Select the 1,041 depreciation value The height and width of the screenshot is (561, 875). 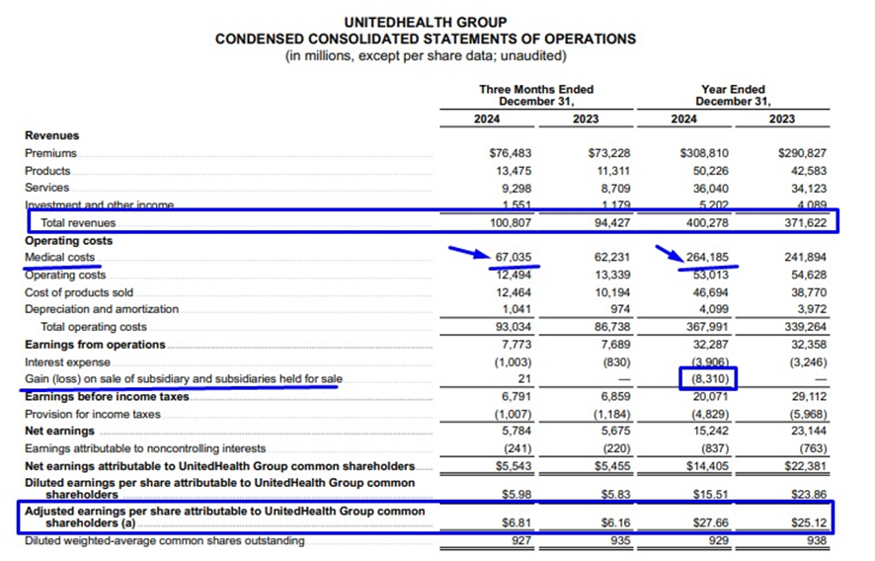517,309
